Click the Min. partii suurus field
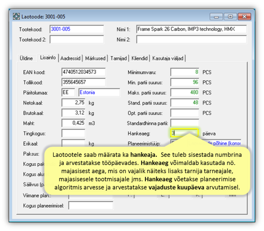This screenshot has width=264, height=231. click(185, 82)
